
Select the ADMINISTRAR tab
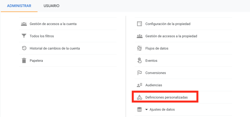coord(19,6)
